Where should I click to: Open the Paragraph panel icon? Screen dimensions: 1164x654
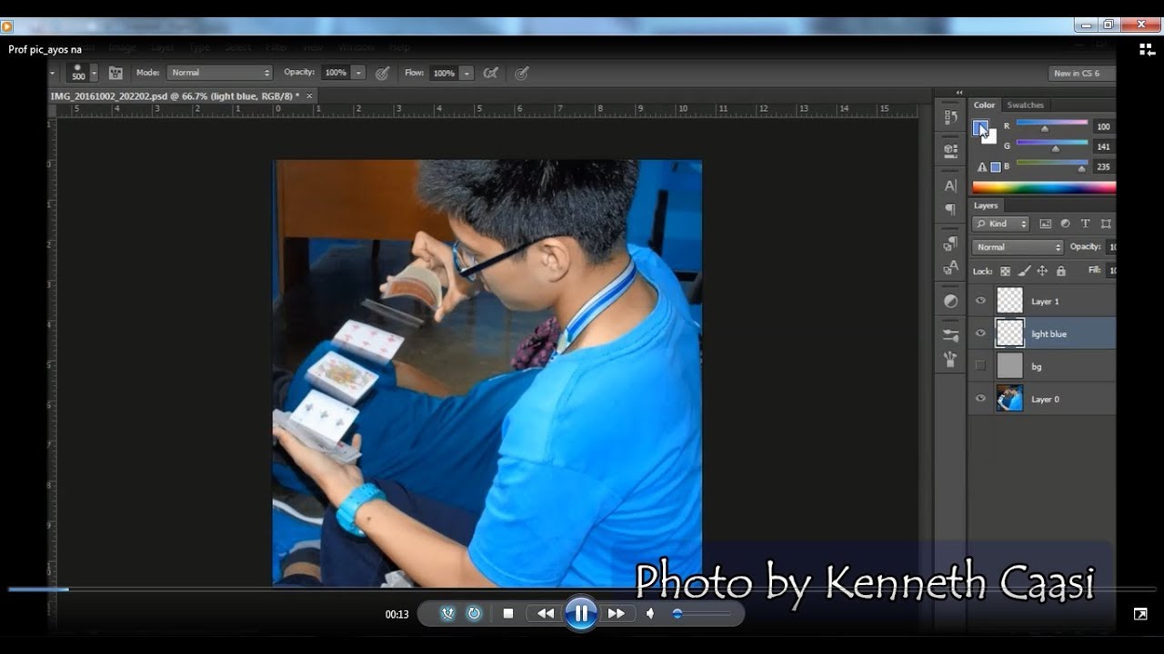(x=950, y=210)
